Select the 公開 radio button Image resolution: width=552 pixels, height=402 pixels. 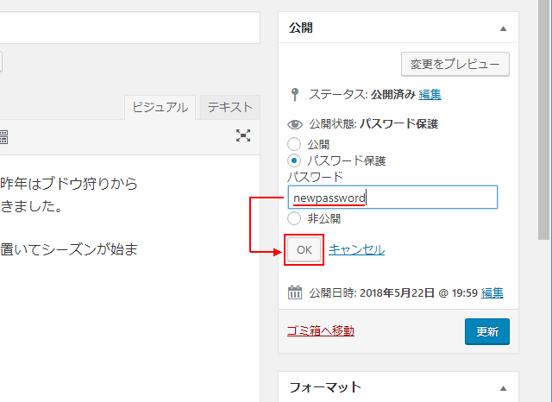294,144
